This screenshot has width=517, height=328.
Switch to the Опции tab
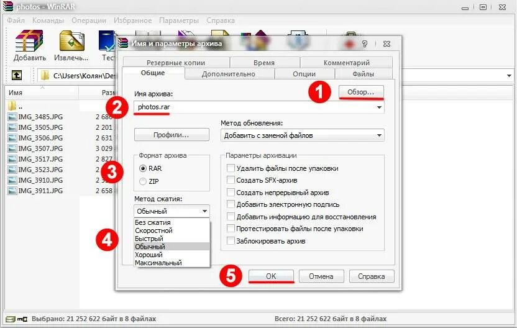(304, 74)
